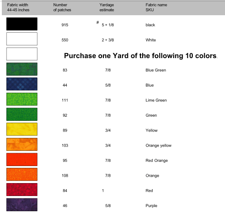The height and width of the screenshot is (214, 225).
Task: Click the '92' patch count
Action: (65, 115)
